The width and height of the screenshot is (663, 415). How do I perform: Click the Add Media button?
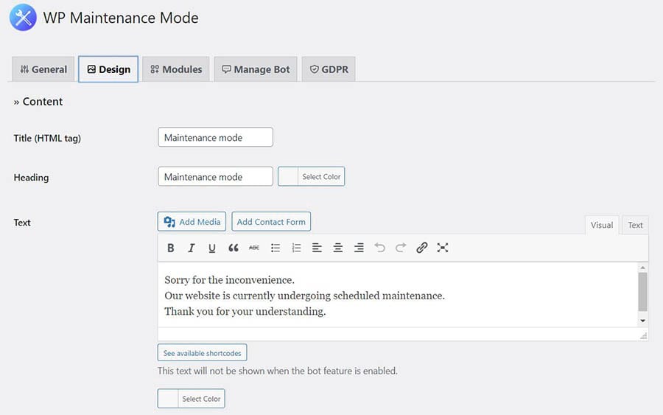pos(192,222)
